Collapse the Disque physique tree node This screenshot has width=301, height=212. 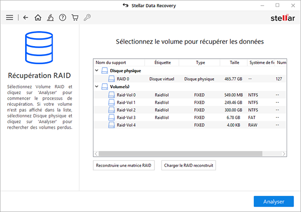pyautogui.click(x=97, y=71)
